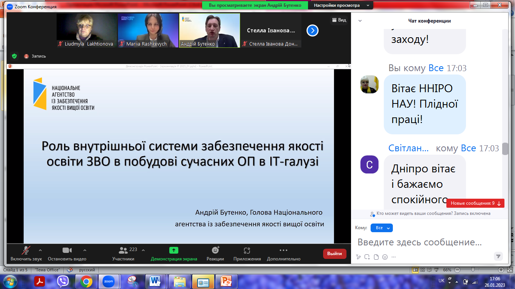Collapse the conference chat panel chevron
515x289 pixels.
pyautogui.click(x=360, y=21)
